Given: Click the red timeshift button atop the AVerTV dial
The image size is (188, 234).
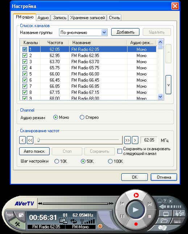Looking at the screenshot, I should [136, 195].
